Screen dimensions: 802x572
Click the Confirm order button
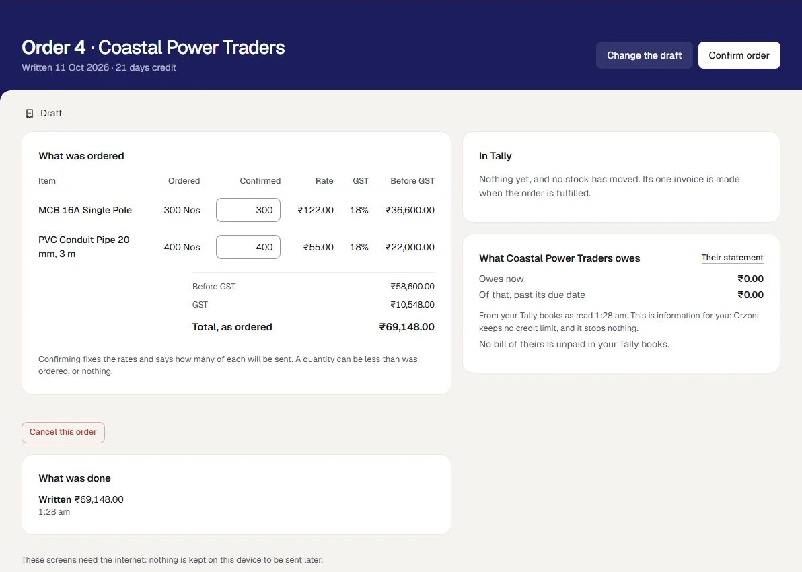(x=739, y=55)
